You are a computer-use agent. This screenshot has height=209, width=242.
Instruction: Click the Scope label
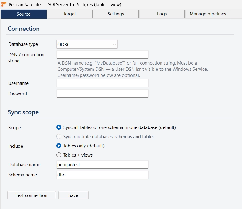pos(14,128)
